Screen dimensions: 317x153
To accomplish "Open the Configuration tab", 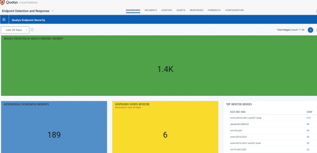I will point(234,10).
